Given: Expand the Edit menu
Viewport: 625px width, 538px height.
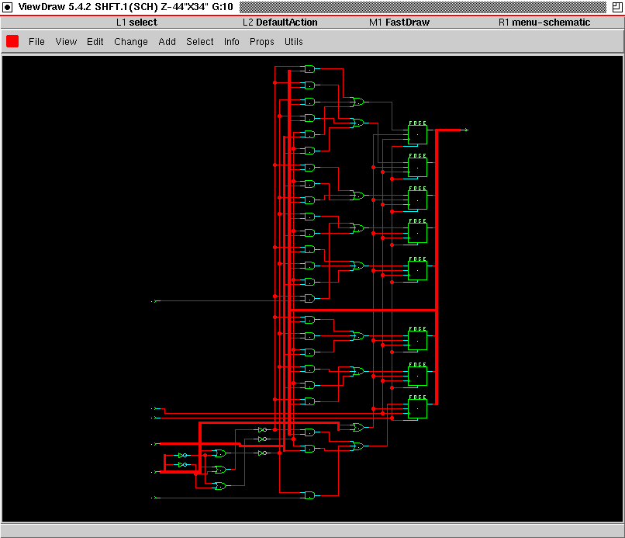Looking at the screenshot, I should click(x=95, y=42).
